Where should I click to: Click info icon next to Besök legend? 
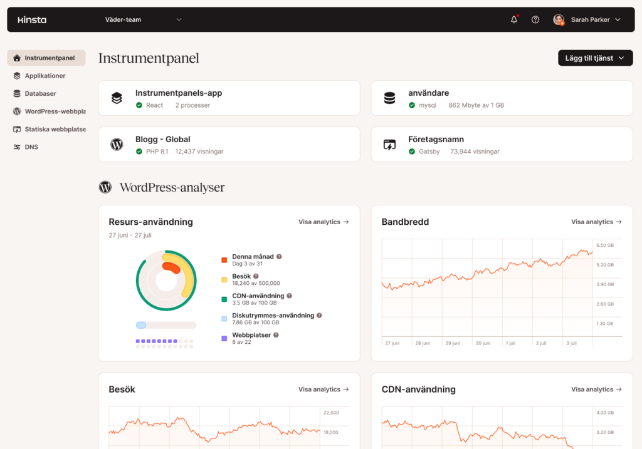pyautogui.click(x=256, y=276)
